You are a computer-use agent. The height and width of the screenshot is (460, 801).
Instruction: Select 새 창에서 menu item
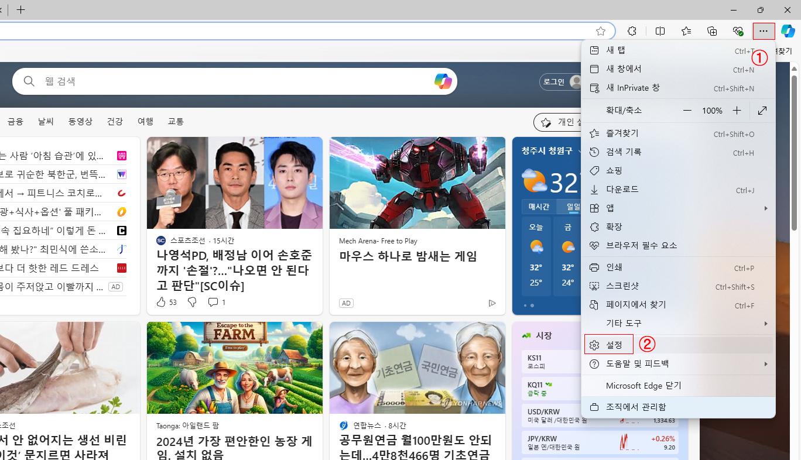coord(678,69)
